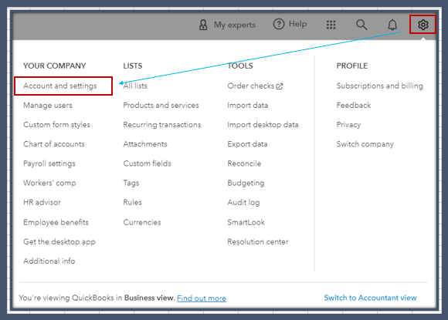Click the Help question mark icon
The width and height of the screenshot is (448, 320).
(279, 24)
